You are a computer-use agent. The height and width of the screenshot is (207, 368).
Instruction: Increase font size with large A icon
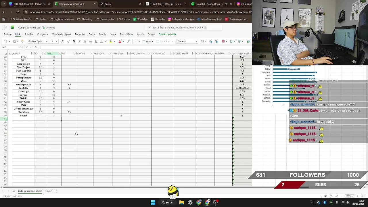(63, 41)
